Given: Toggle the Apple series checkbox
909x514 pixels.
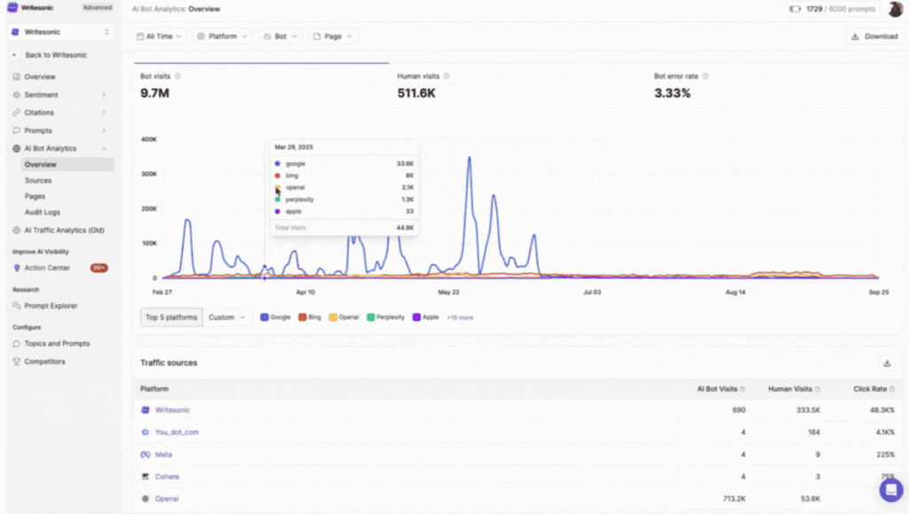Looking at the screenshot, I should (x=416, y=317).
